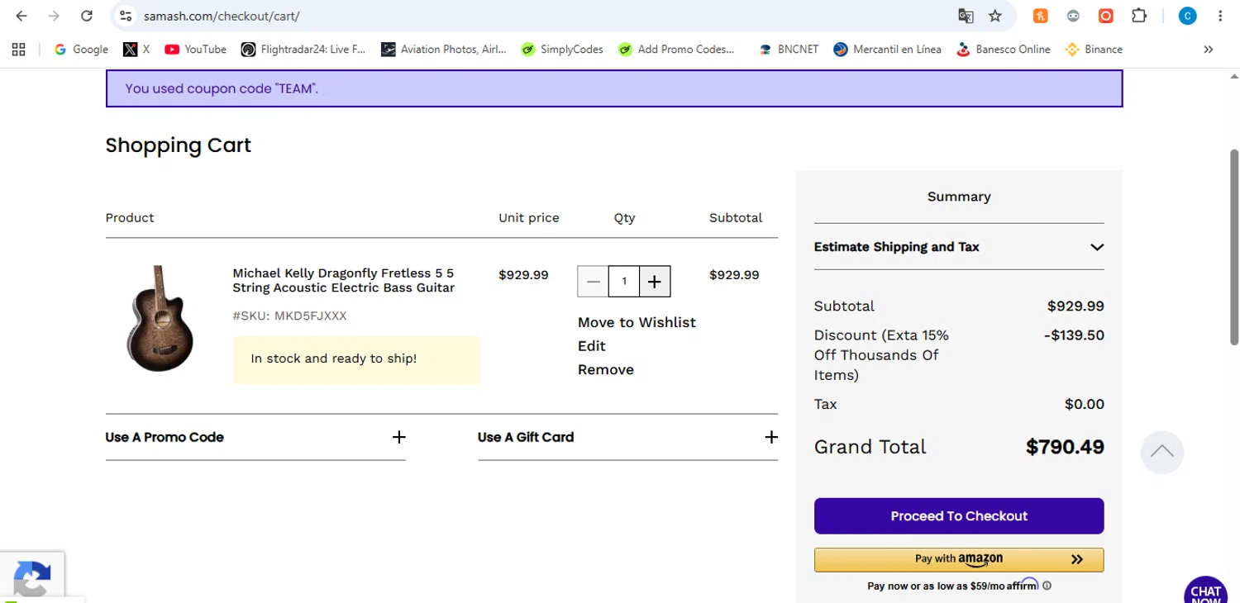The height and width of the screenshot is (603, 1240).
Task: Reload the samash.com cart page
Action: point(87,16)
